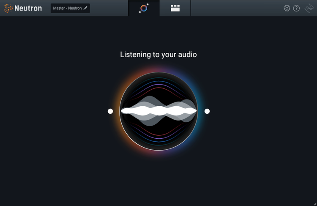Open help via the question mark icon
Screen dimensions: 317x206
[296, 8]
